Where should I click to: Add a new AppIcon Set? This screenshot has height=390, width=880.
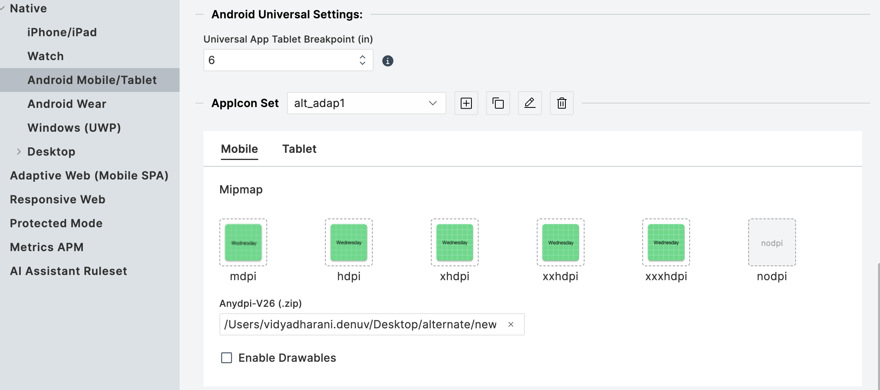pos(466,103)
